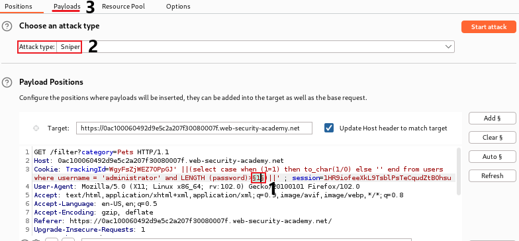Click the User-Agent header line
This screenshot has height=241, width=519.
point(197,187)
